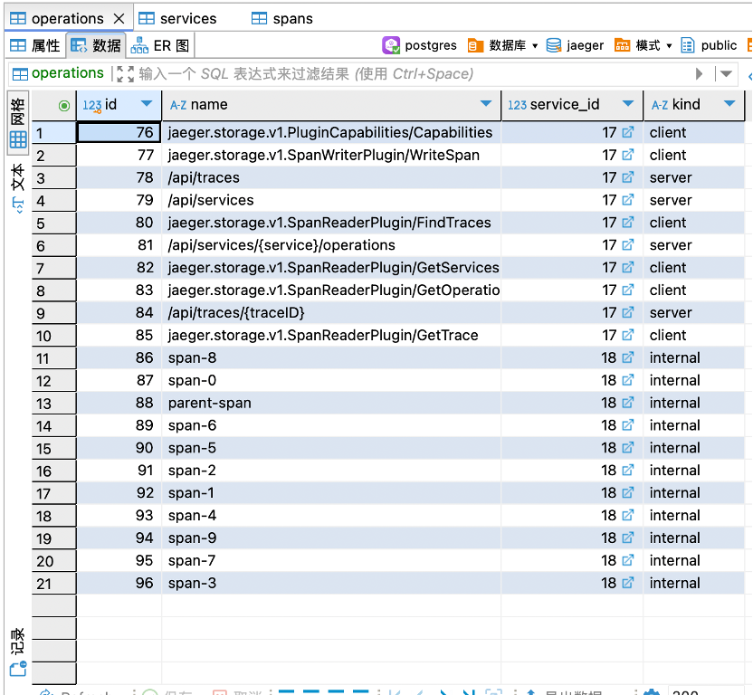Click the record panel icon at bottom left
This screenshot has width=753, height=695.
pos(19,669)
